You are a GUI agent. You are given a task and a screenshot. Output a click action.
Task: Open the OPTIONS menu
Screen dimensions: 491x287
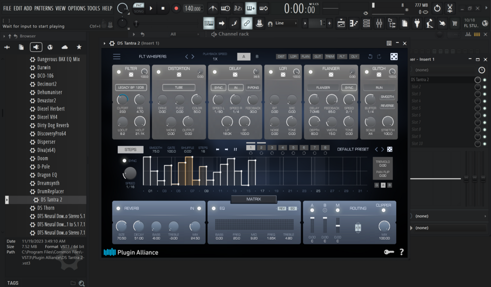click(76, 8)
